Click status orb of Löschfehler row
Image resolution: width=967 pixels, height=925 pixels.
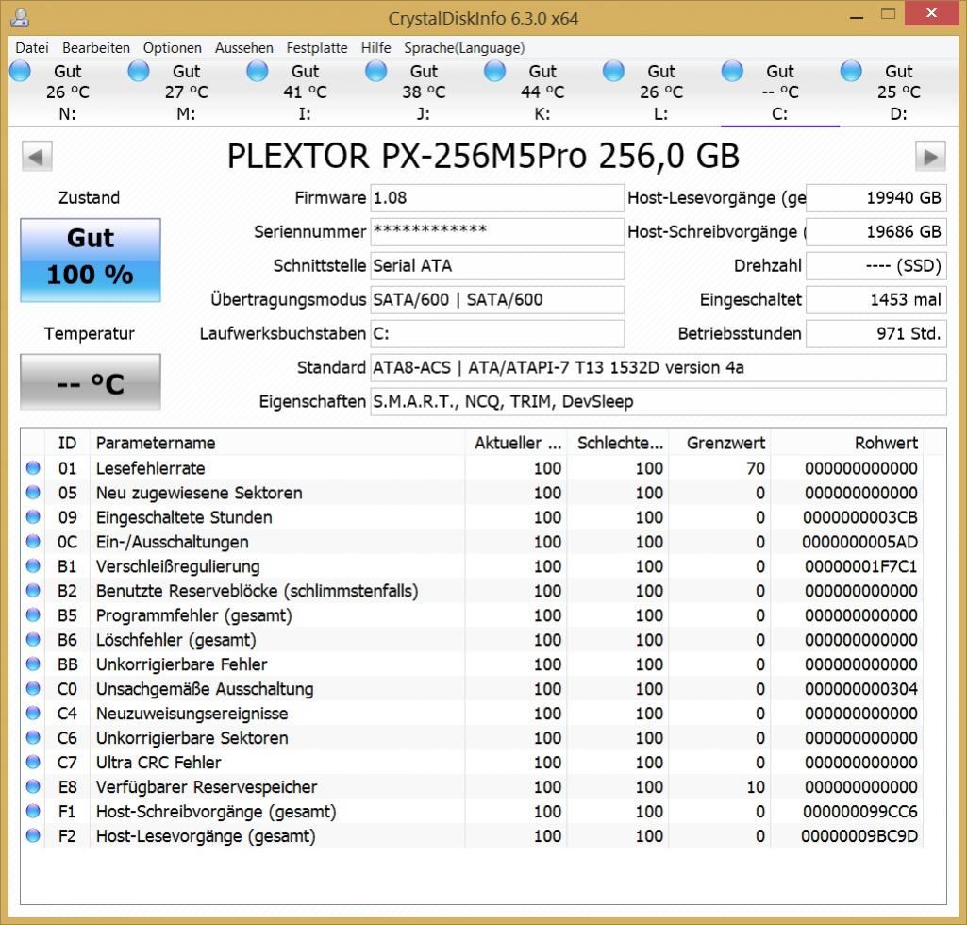33,639
